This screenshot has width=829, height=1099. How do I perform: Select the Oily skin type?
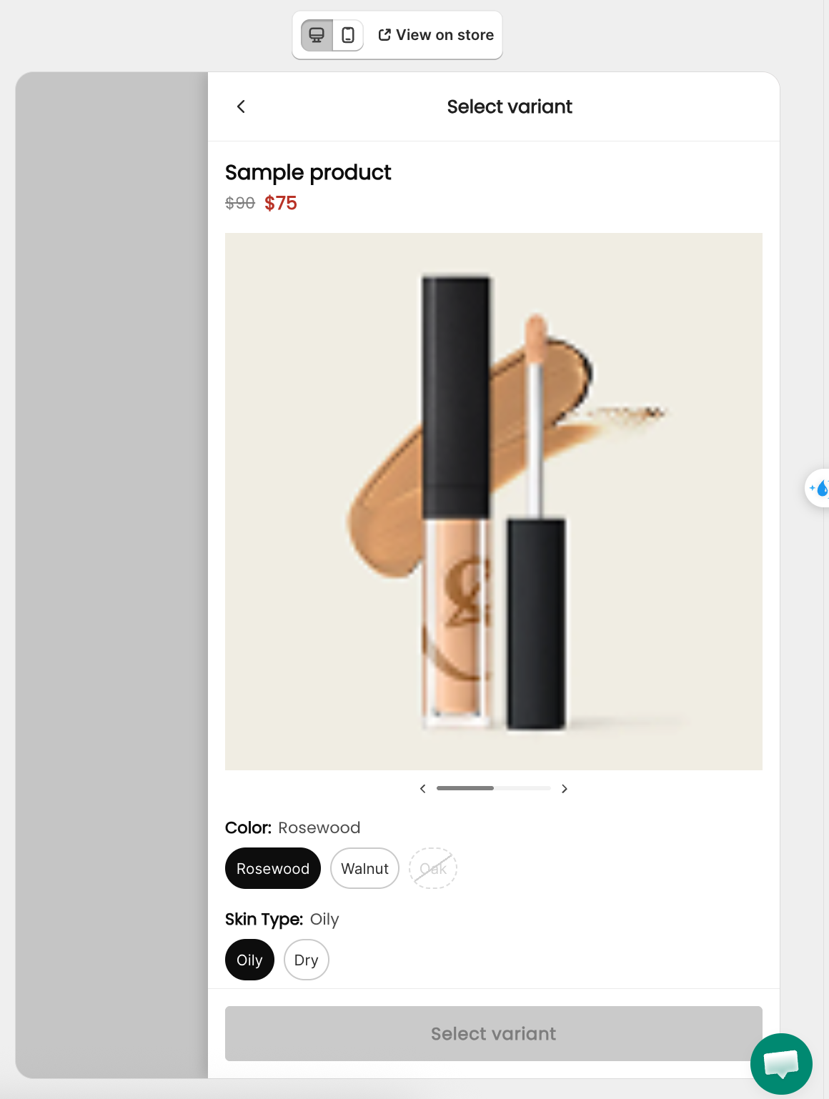click(x=249, y=960)
